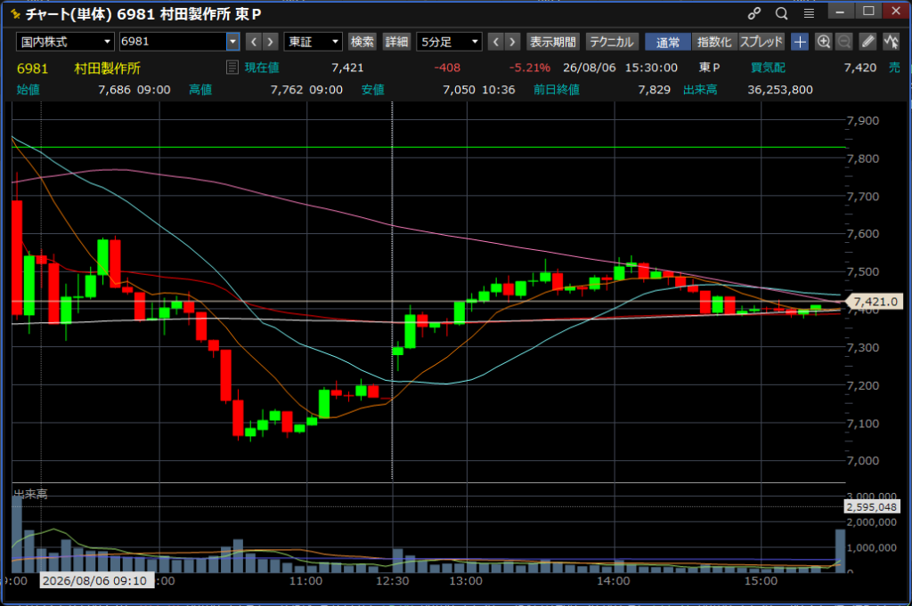This screenshot has width=912, height=606.
Task: Maximize the chart window
Action: tap(867, 11)
